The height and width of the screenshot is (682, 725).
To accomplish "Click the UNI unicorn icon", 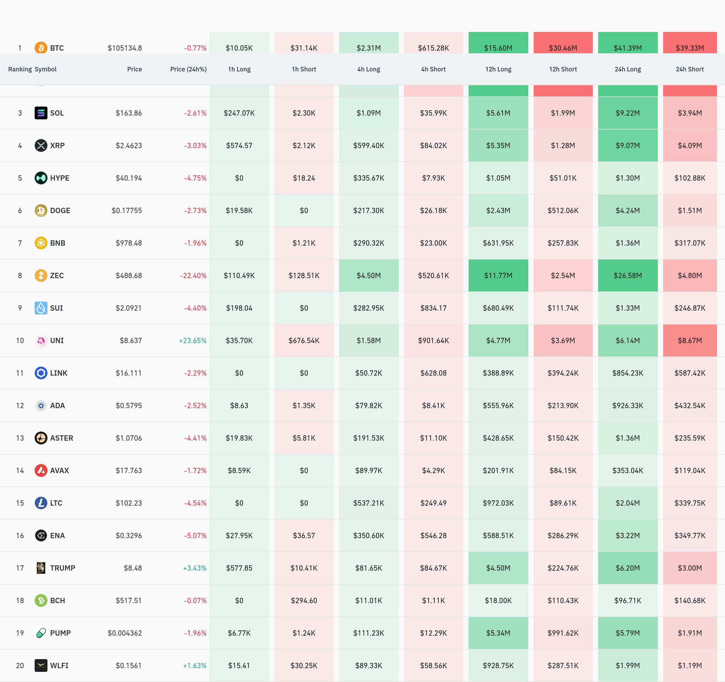I will pos(41,340).
